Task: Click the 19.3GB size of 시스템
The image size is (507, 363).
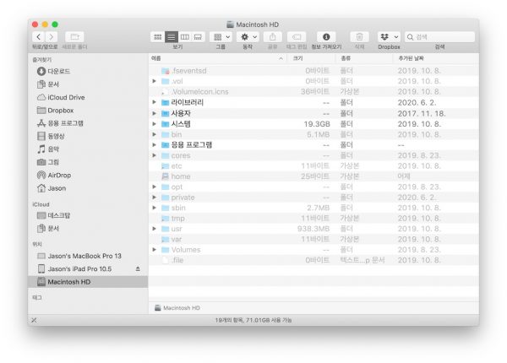Action: point(317,124)
